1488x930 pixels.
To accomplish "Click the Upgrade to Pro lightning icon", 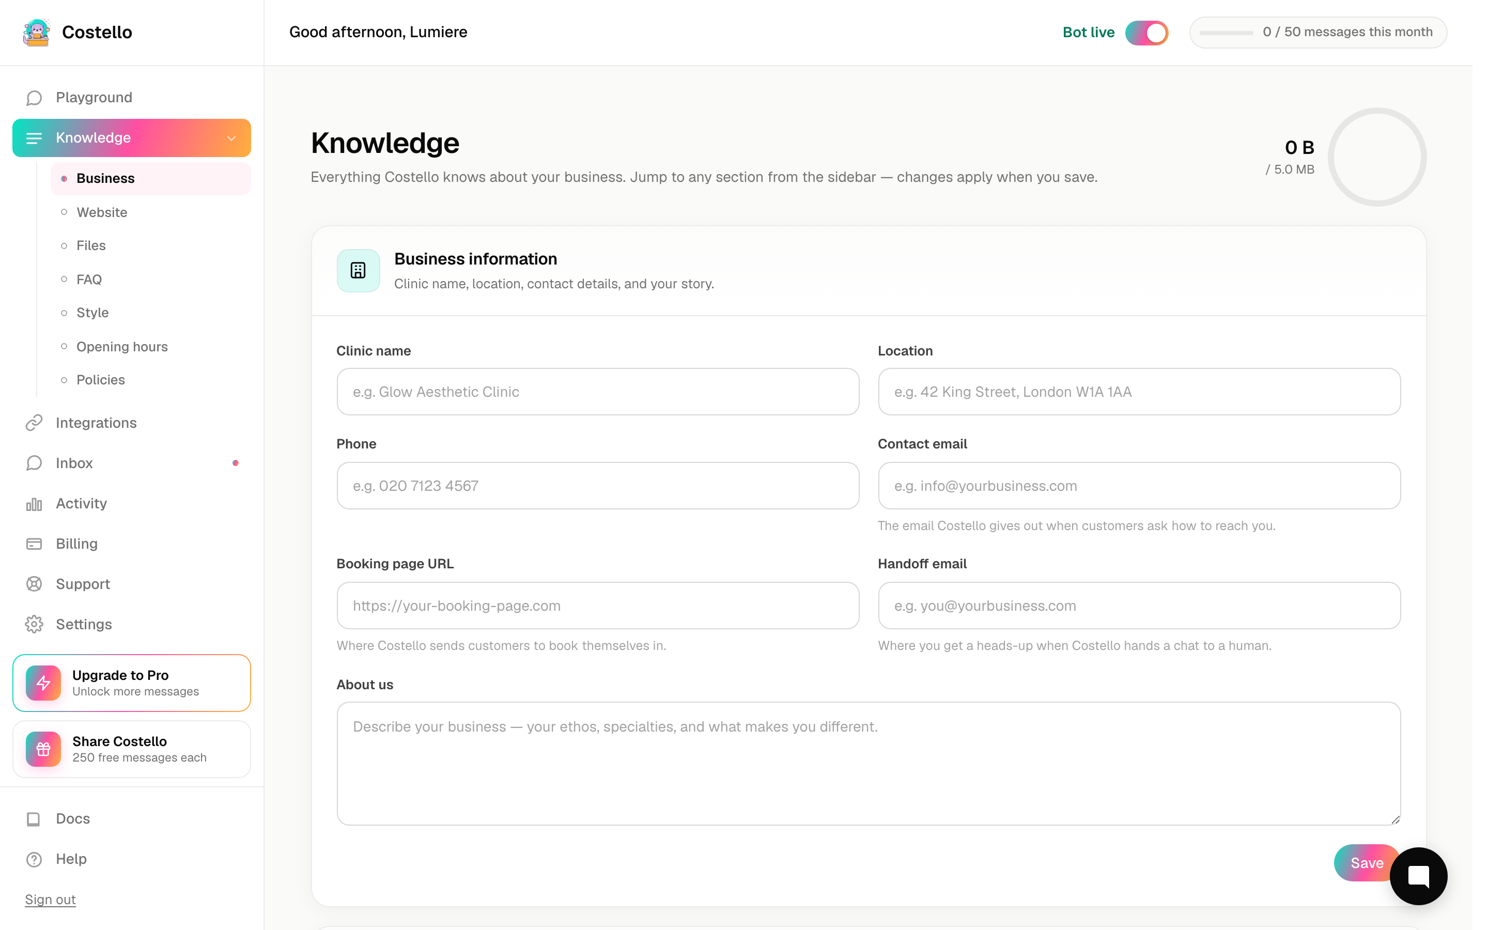I will coord(43,683).
